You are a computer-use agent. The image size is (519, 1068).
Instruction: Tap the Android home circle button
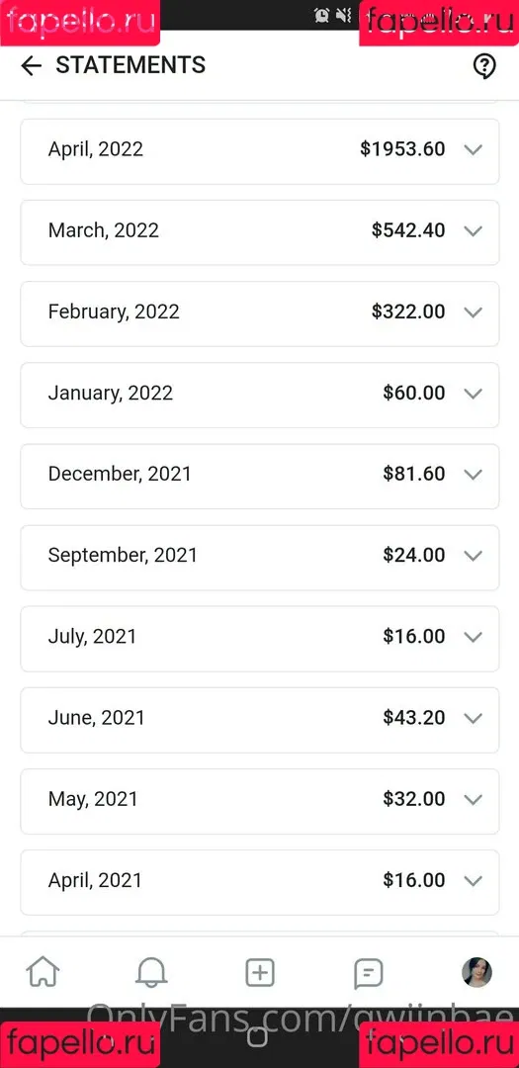tap(257, 1037)
